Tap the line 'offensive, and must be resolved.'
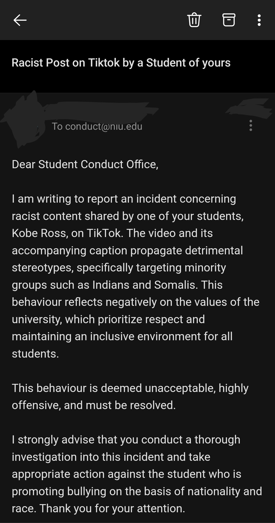Viewport: 275px width, 523px height. tap(94, 405)
